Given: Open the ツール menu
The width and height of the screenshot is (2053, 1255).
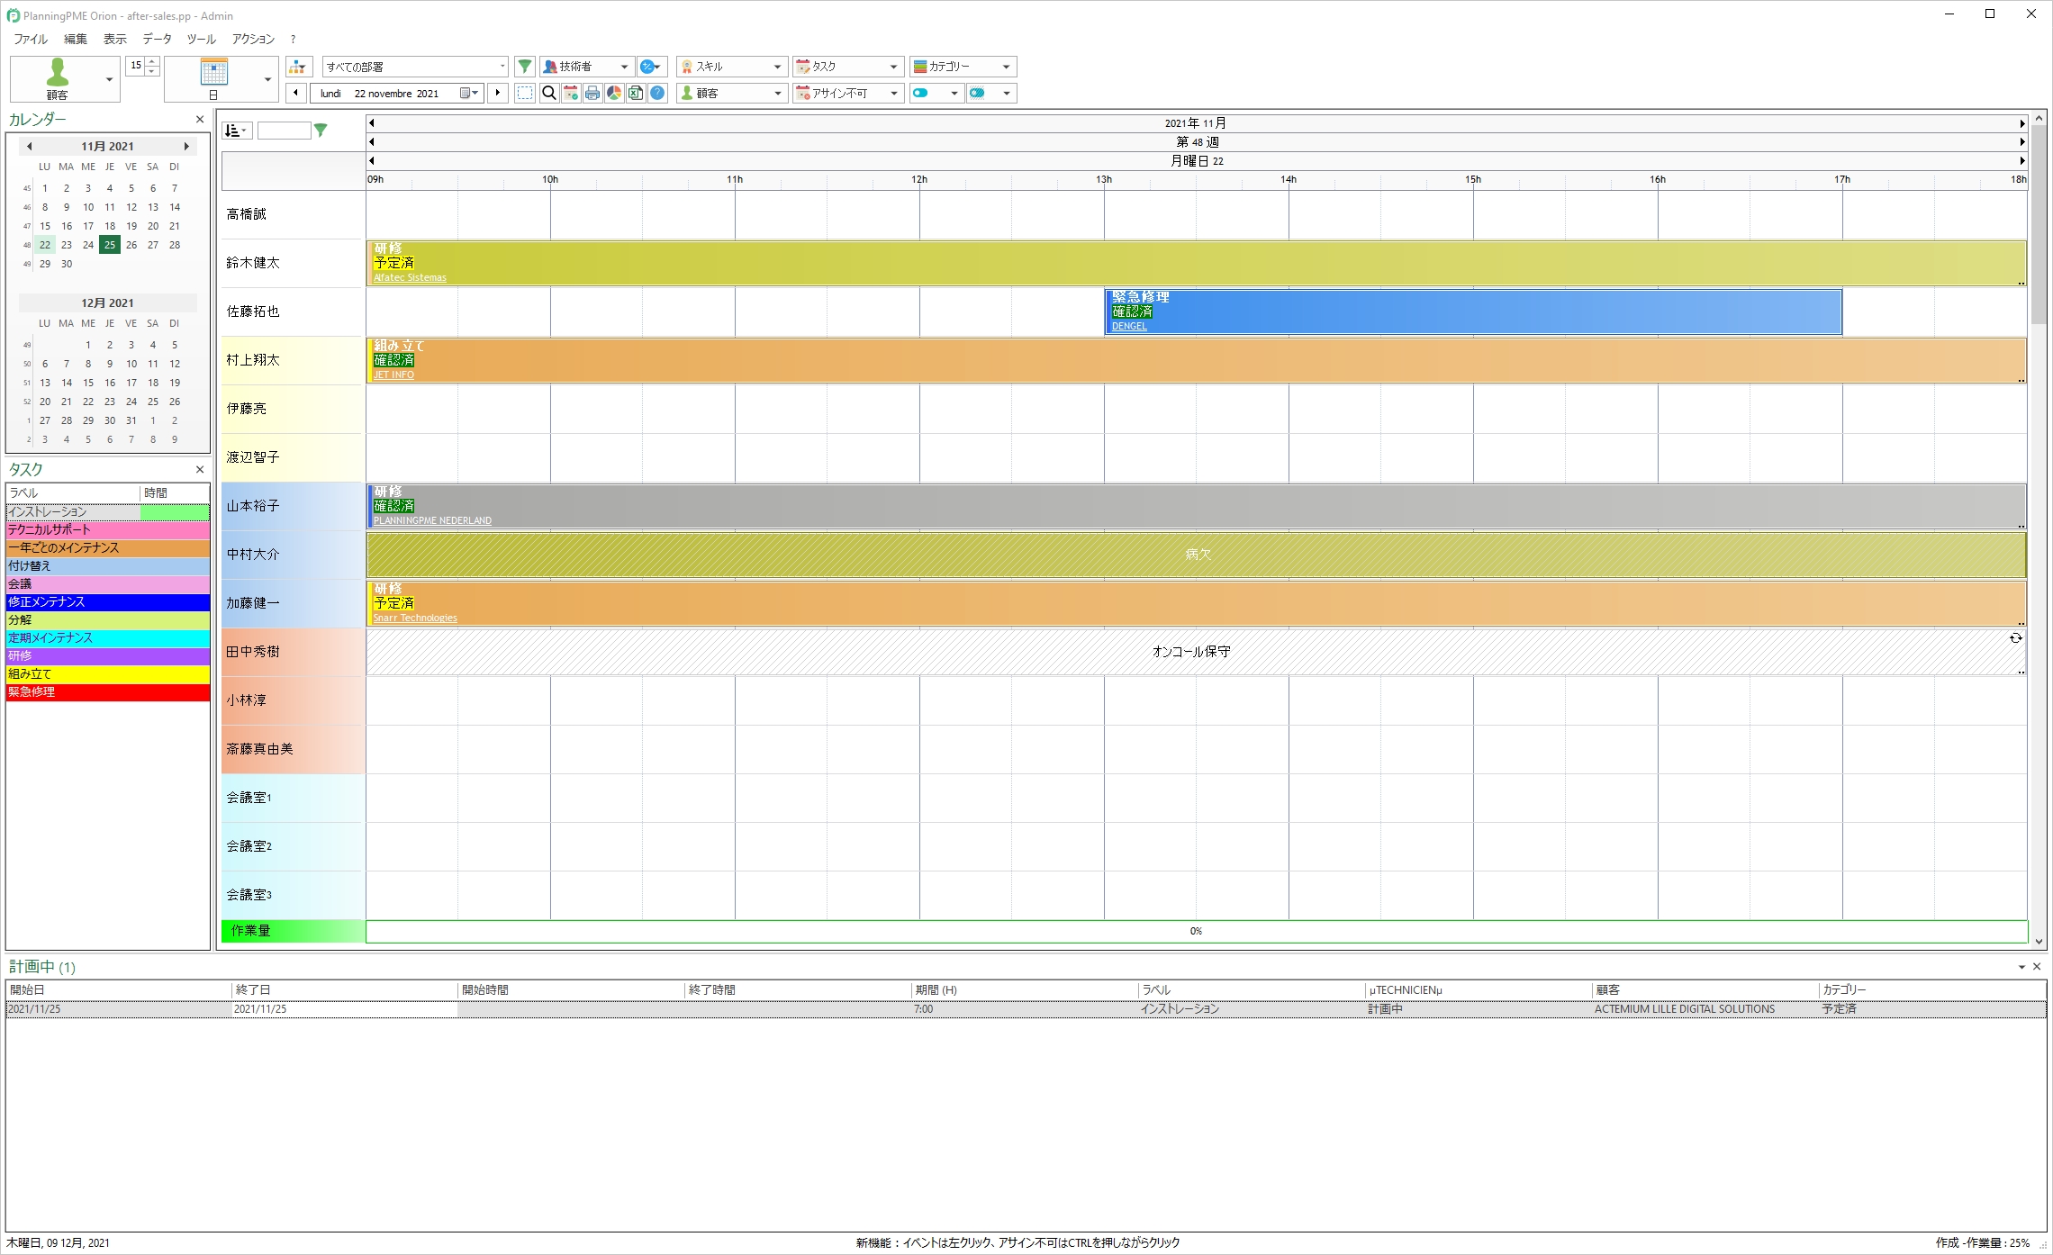Looking at the screenshot, I should [201, 39].
